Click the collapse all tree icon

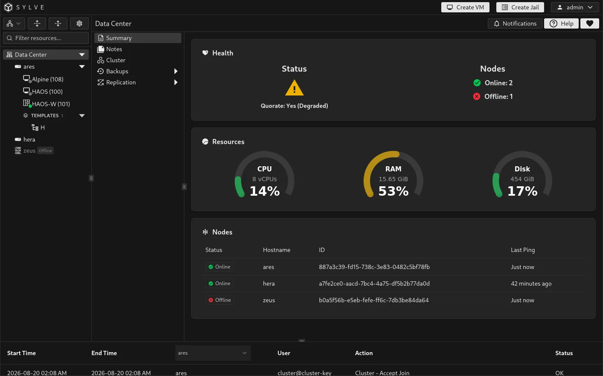(58, 23)
